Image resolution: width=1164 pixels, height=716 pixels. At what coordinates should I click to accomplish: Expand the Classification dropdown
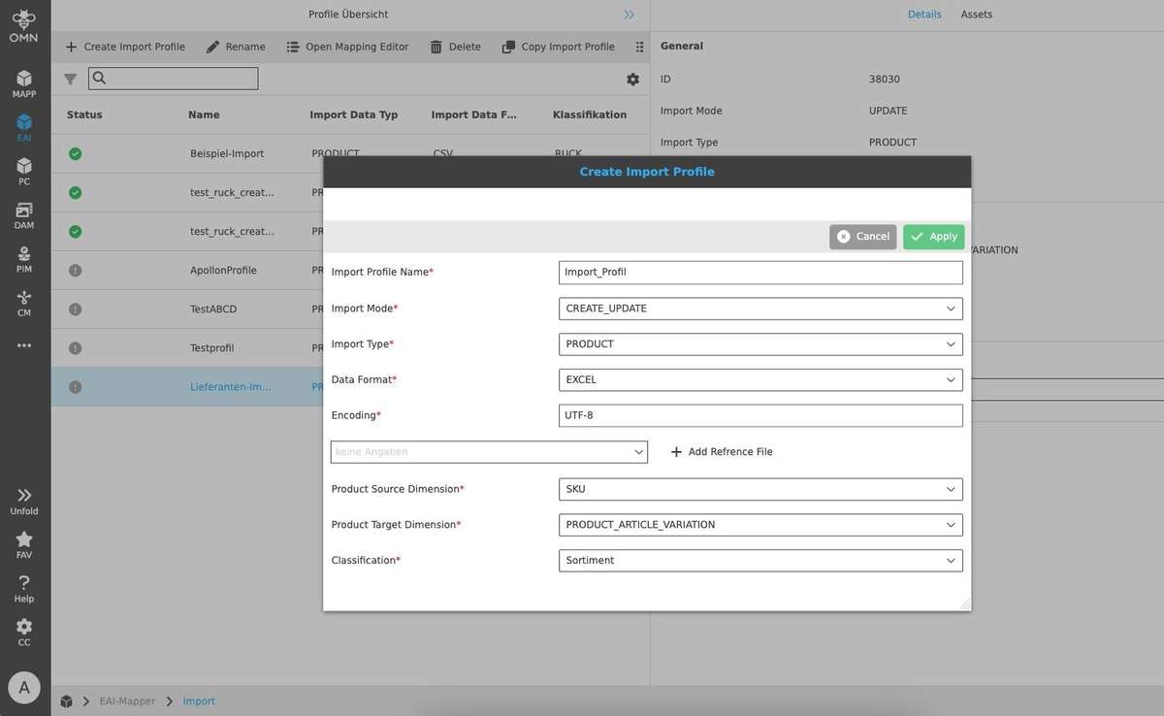pyautogui.click(x=760, y=560)
